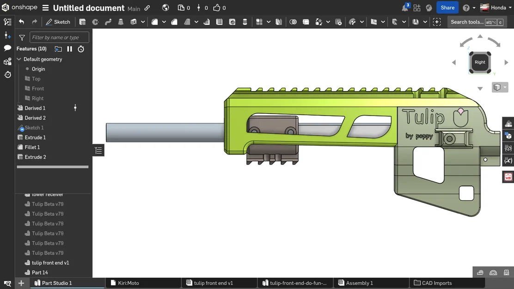Select the Thicken tool

[134, 22]
